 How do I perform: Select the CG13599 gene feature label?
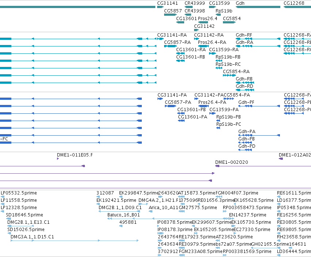pyautogui.click(x=219, y=3)
